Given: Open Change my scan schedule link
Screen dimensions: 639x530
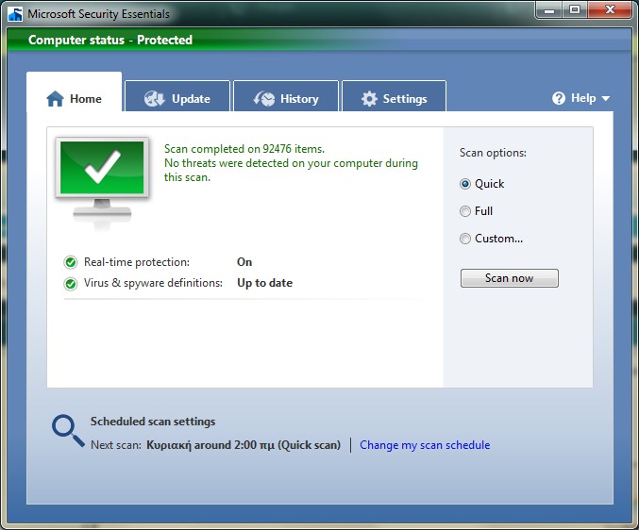Looking at the screenshot, I should (425, 445).
